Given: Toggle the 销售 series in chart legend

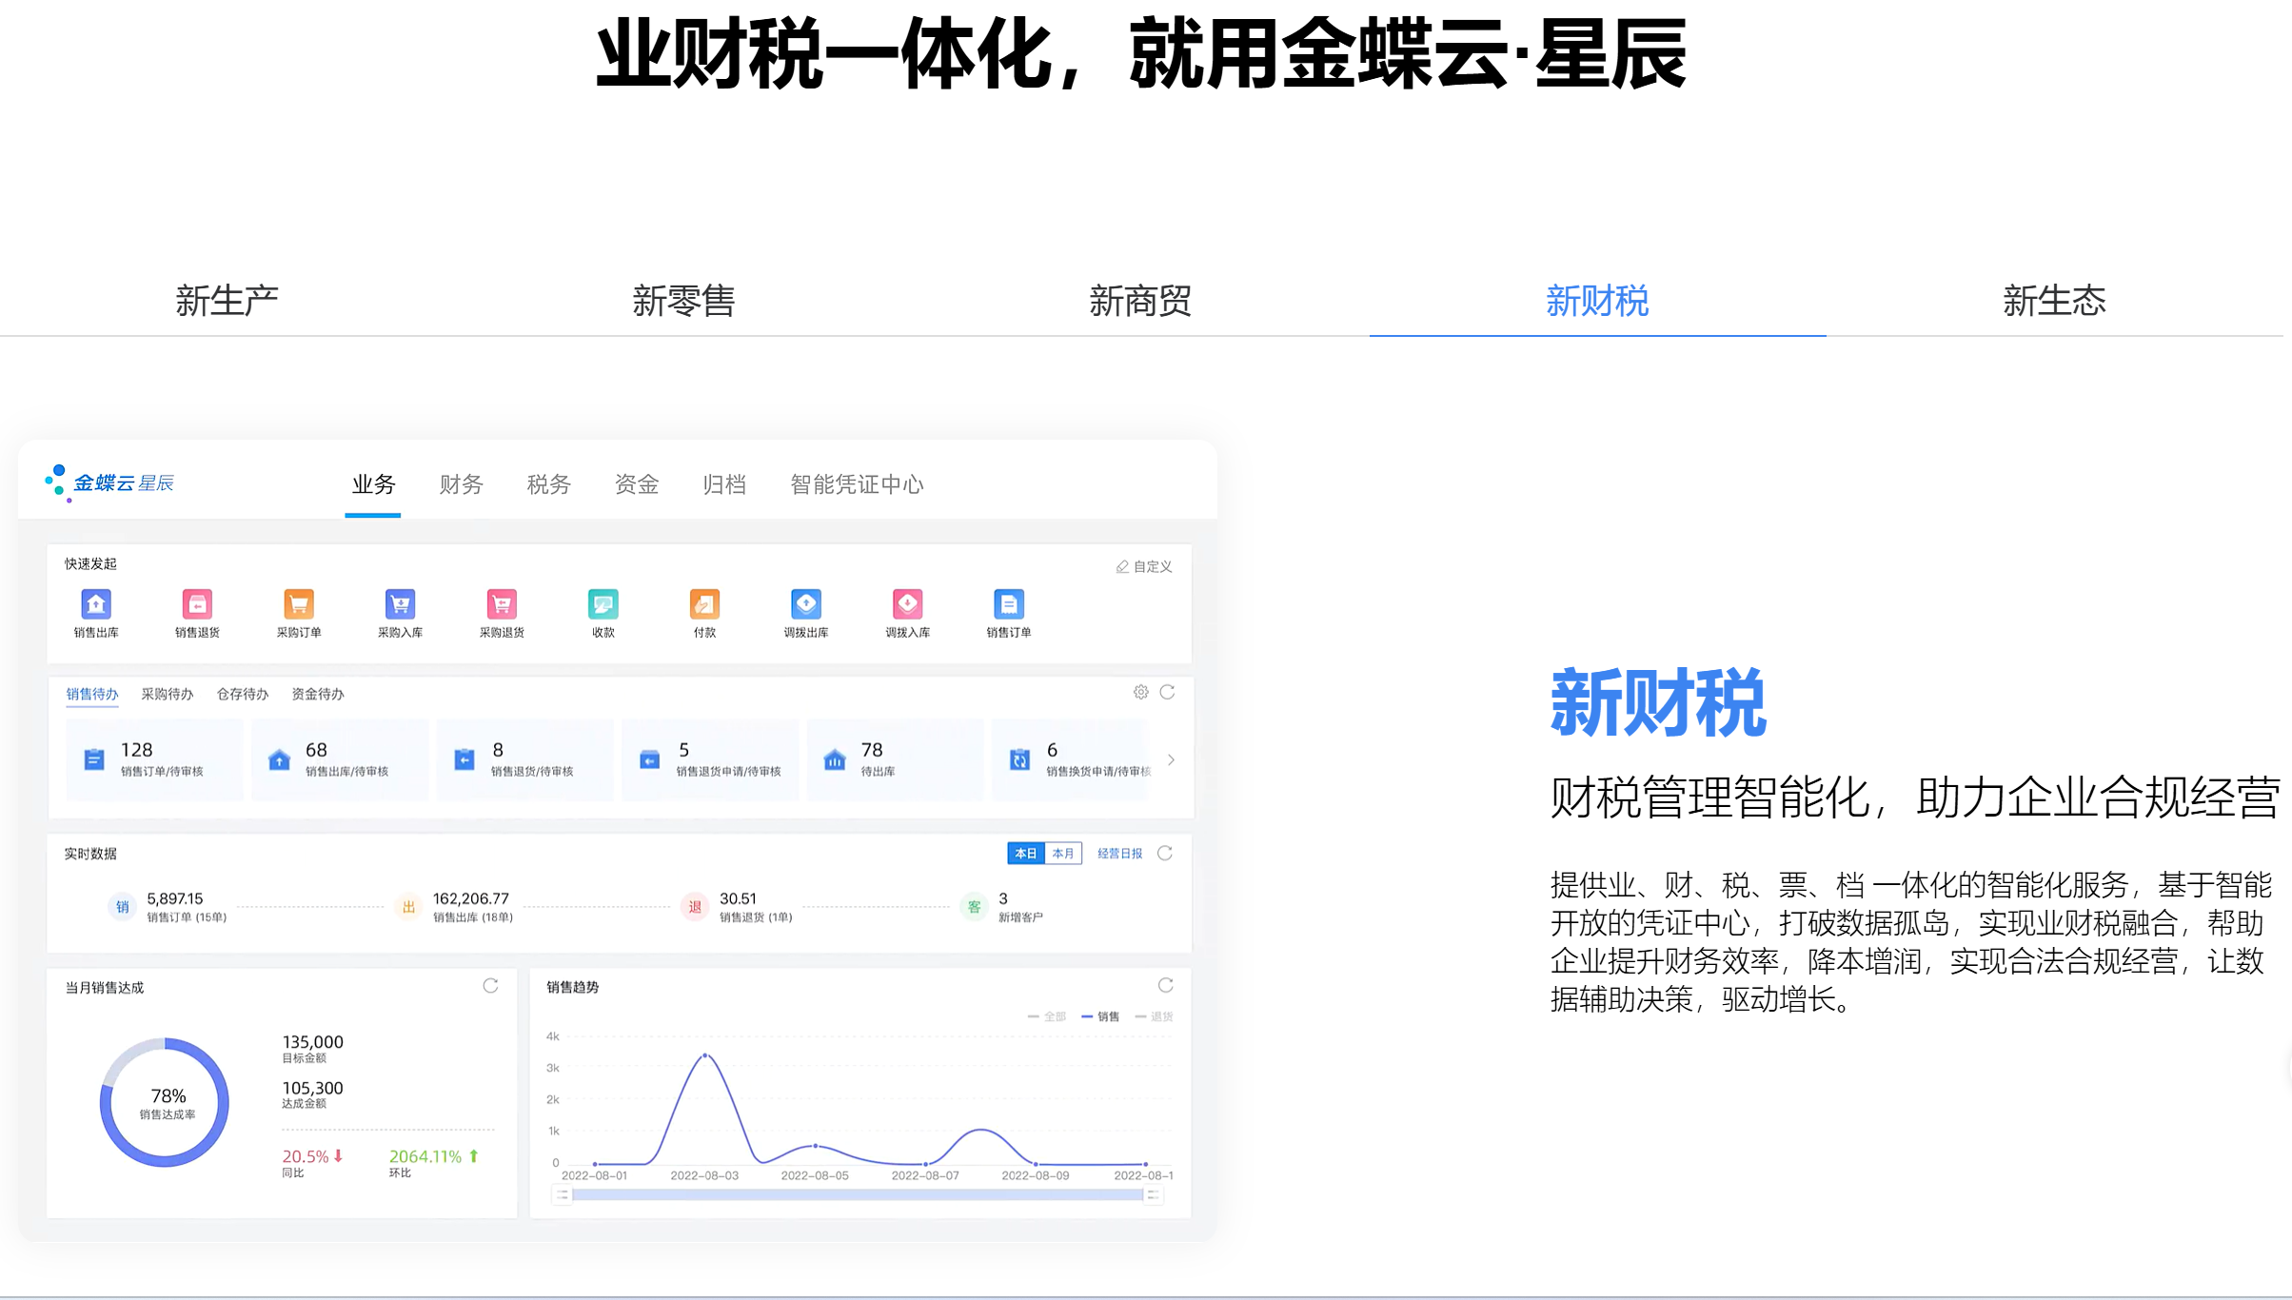Looking at the screenshot, I should tap(1100, 1016).
